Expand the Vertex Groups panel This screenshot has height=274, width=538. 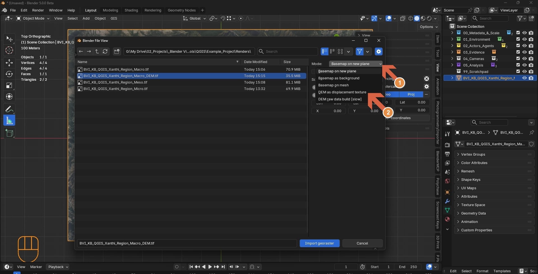[x=494, y=154]
